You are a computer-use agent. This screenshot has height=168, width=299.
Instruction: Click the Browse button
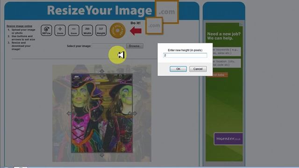[x=135, y=46]
